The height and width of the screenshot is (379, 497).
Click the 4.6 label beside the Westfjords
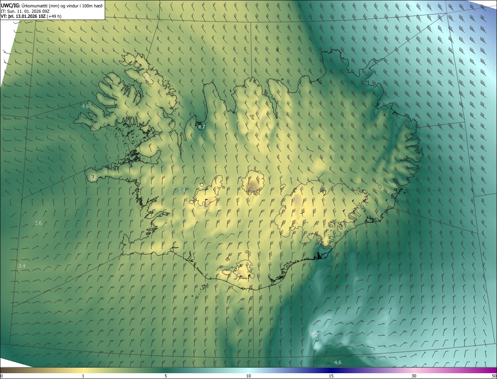pyautogui.click(x=85, y=106)
